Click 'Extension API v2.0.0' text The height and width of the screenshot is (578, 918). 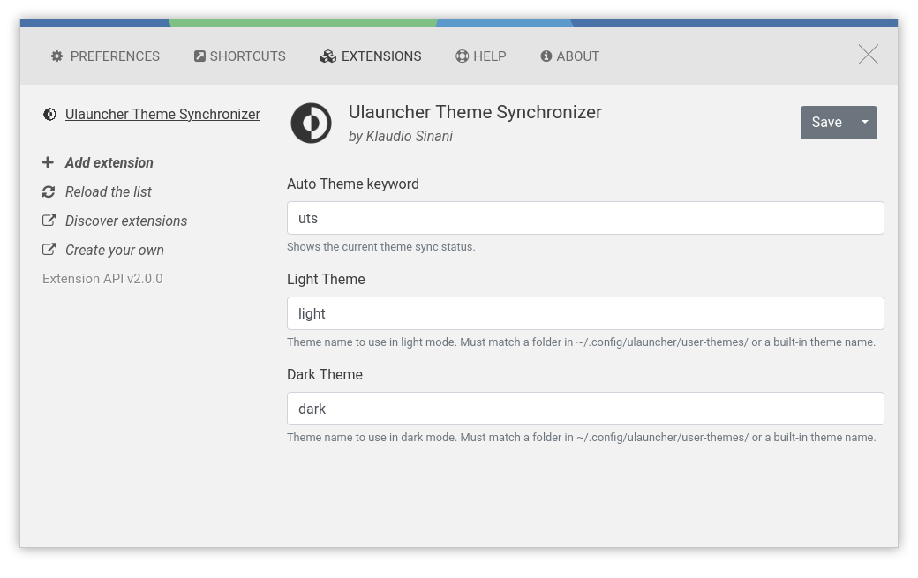click(x=102, y=279)
